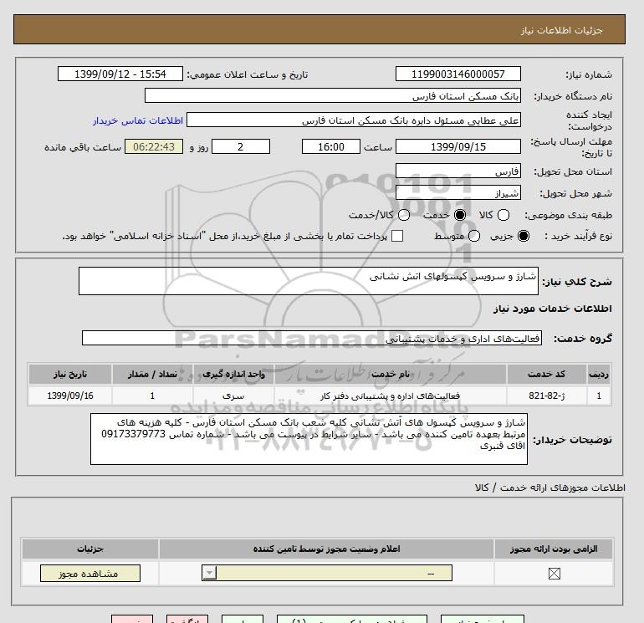Click the need number field 1199003146000057
This screenshot has height=623, width=644.
(458, 74)
